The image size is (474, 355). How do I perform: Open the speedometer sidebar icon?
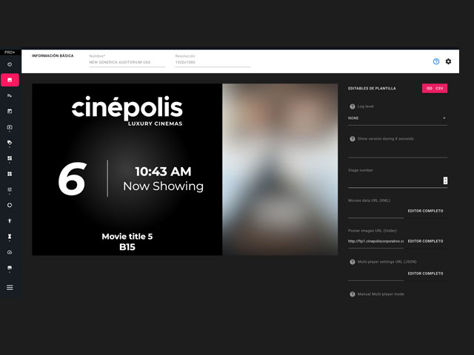[x=10, y=252]
